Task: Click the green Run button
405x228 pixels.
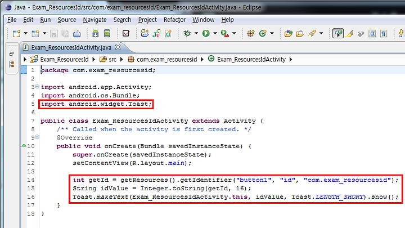Action: click(206, 33)
